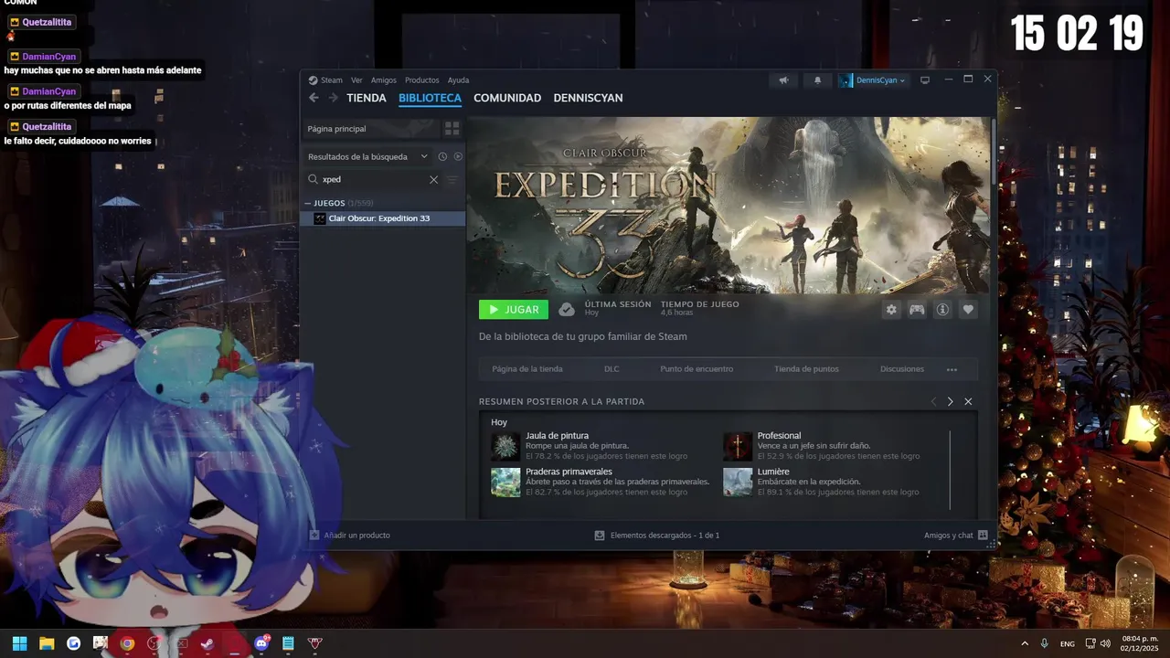Go back with the Steam back arrow
Screen dimensions: 1170x658
point(314,98)
